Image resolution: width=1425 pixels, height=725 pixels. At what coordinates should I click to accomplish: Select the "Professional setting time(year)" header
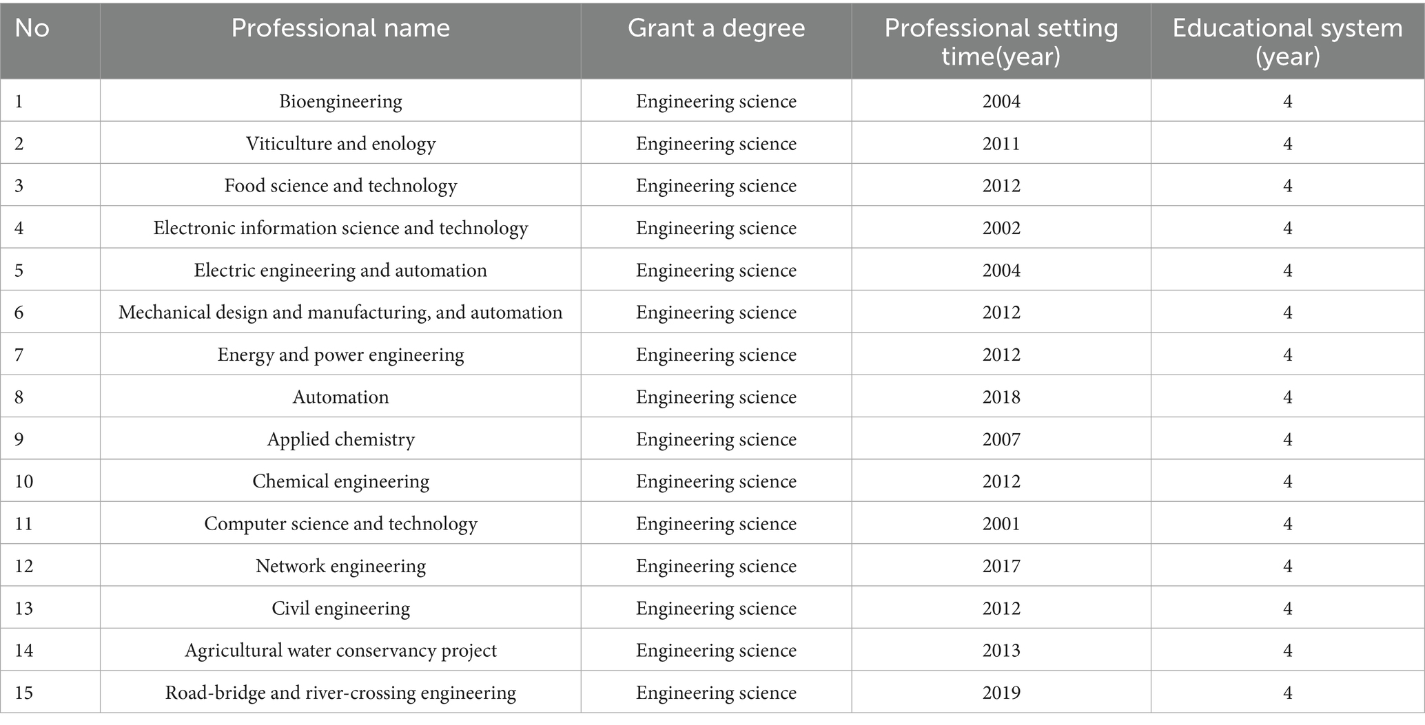[1001, 41]
